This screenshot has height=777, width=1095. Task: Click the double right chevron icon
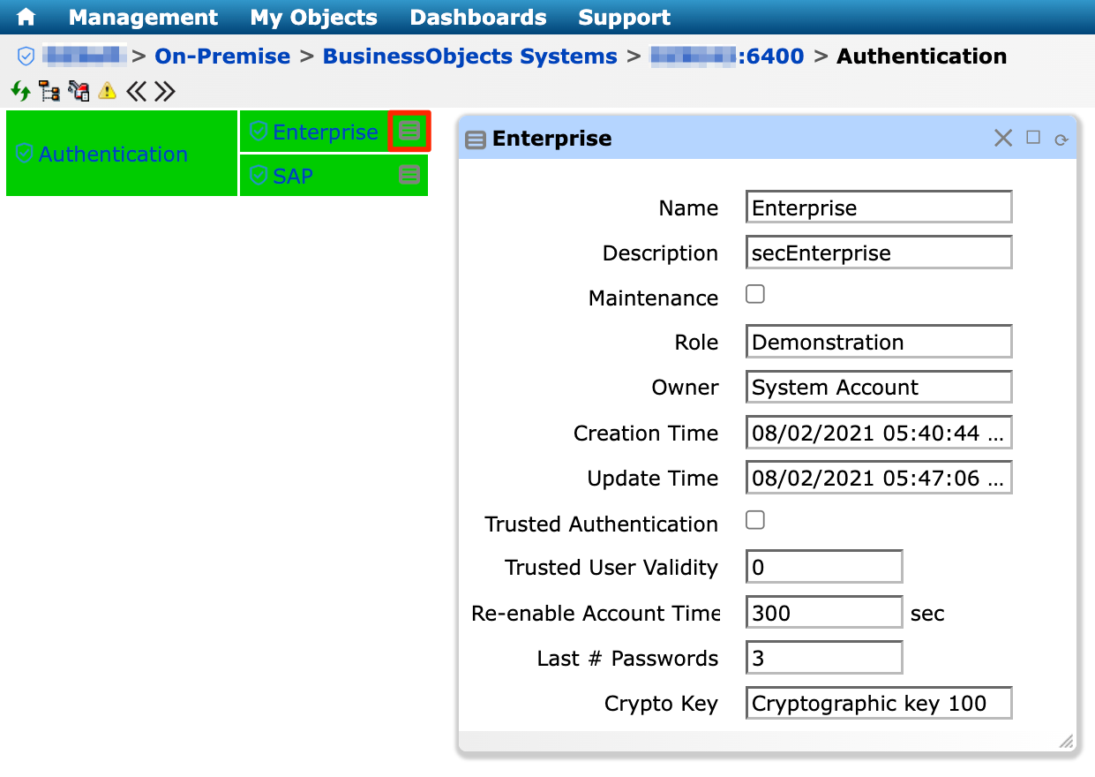164,90
